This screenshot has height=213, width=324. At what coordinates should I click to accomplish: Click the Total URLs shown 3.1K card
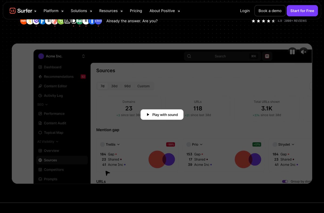[x=267, y=109]
